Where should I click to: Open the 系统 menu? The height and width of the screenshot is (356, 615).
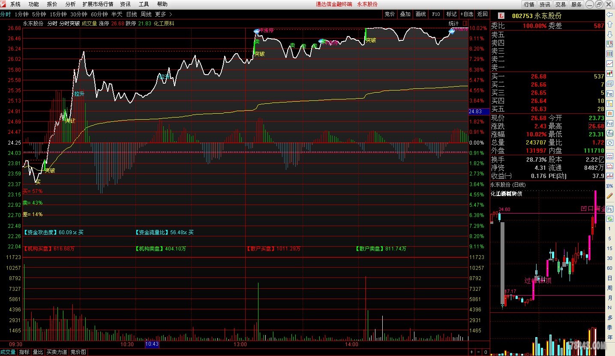15,4
